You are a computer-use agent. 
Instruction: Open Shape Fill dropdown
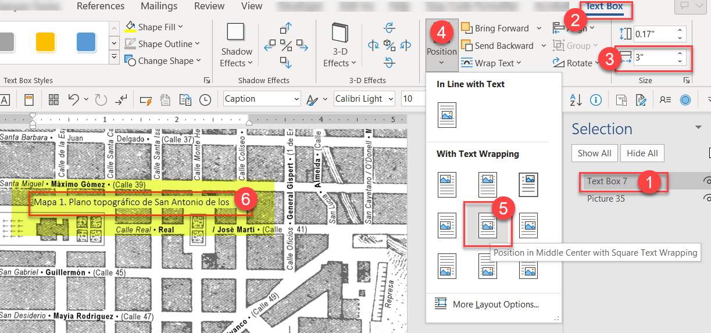(x=180, y=27)
